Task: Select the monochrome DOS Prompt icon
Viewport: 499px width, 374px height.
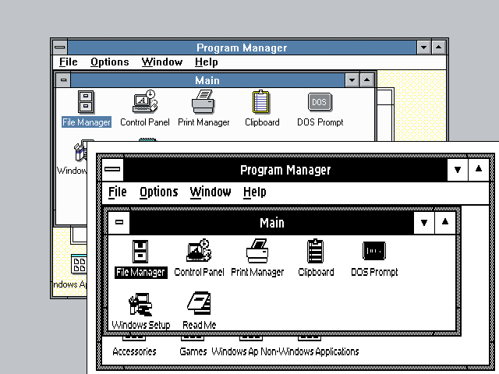Action: coord(374,252)
